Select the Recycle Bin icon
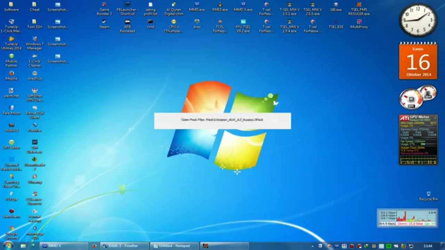Viewport: 445px width, 250px height. point(428,196)
